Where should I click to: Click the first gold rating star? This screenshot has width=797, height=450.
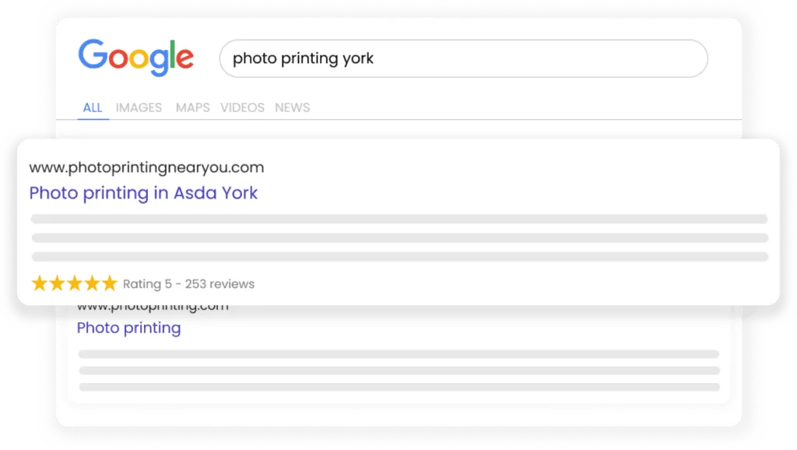(x=39, y=283)
